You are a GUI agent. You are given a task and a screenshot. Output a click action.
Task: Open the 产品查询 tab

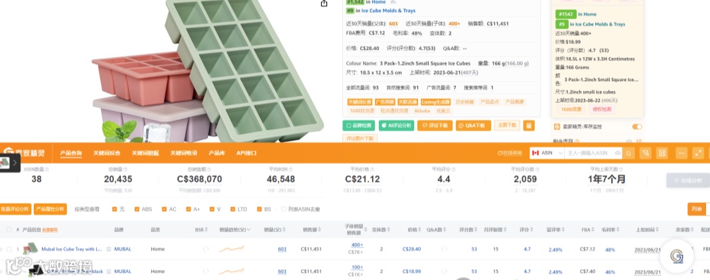(71, 153)
